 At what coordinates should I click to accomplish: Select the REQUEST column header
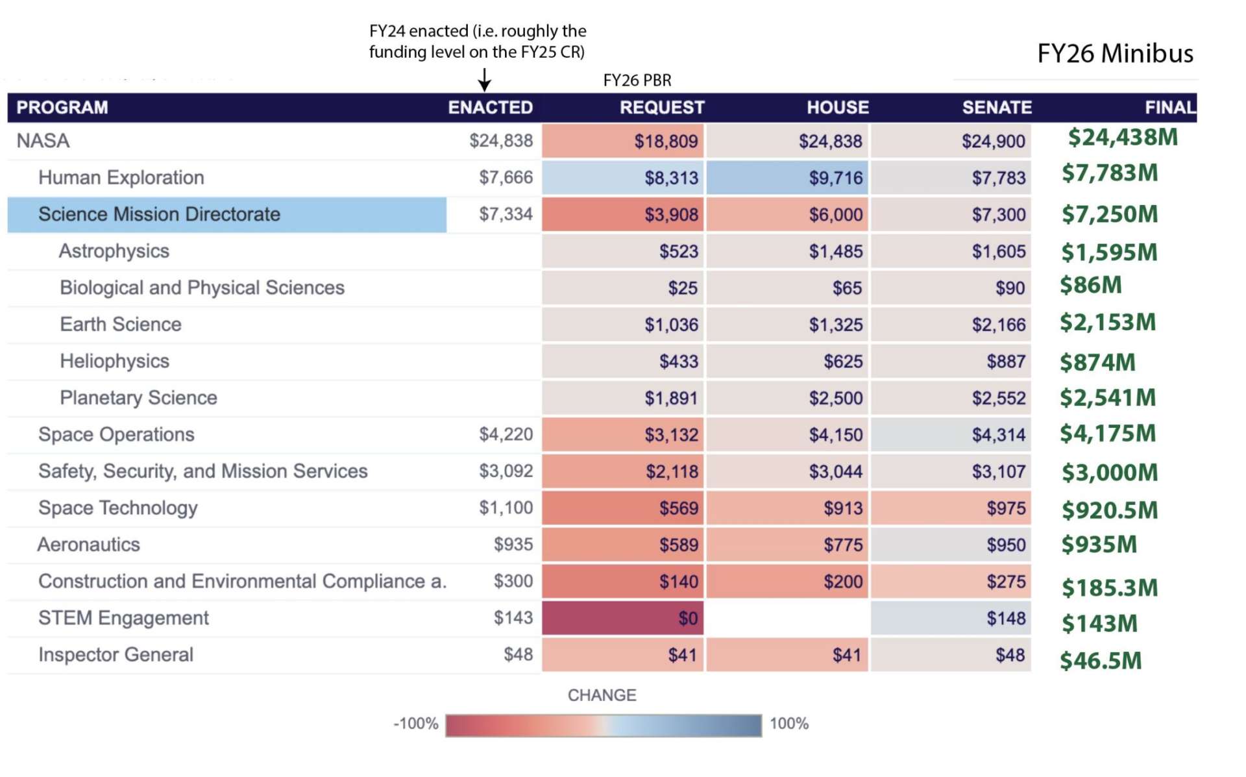(x=661, y=108)
